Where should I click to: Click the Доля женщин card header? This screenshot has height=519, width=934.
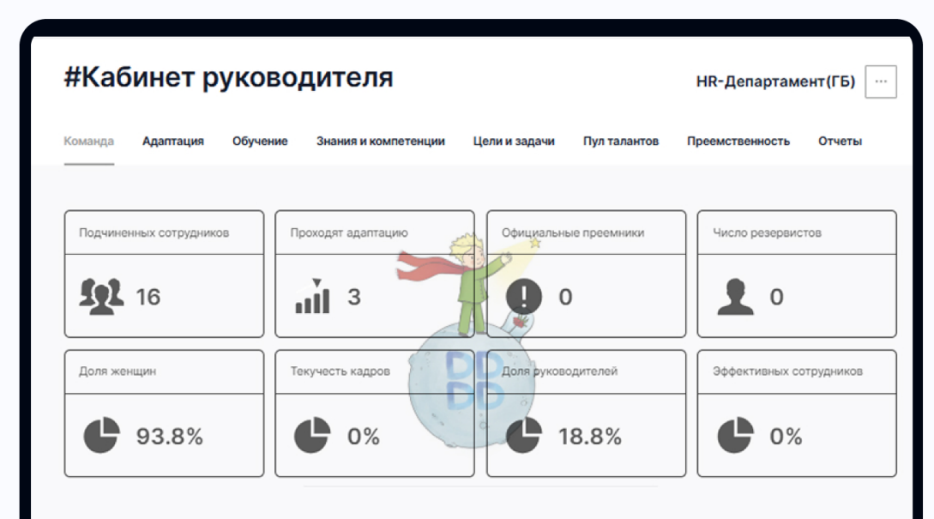pos(164,371)
